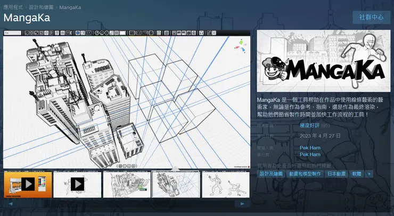Toggle the checkmark box icon in toolbar

[x=151, y=33]
